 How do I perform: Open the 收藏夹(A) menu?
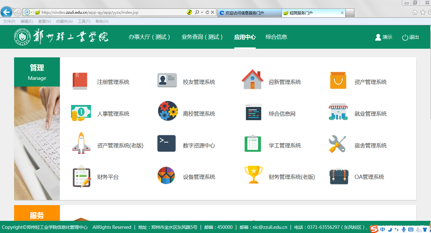coord(64,21)
